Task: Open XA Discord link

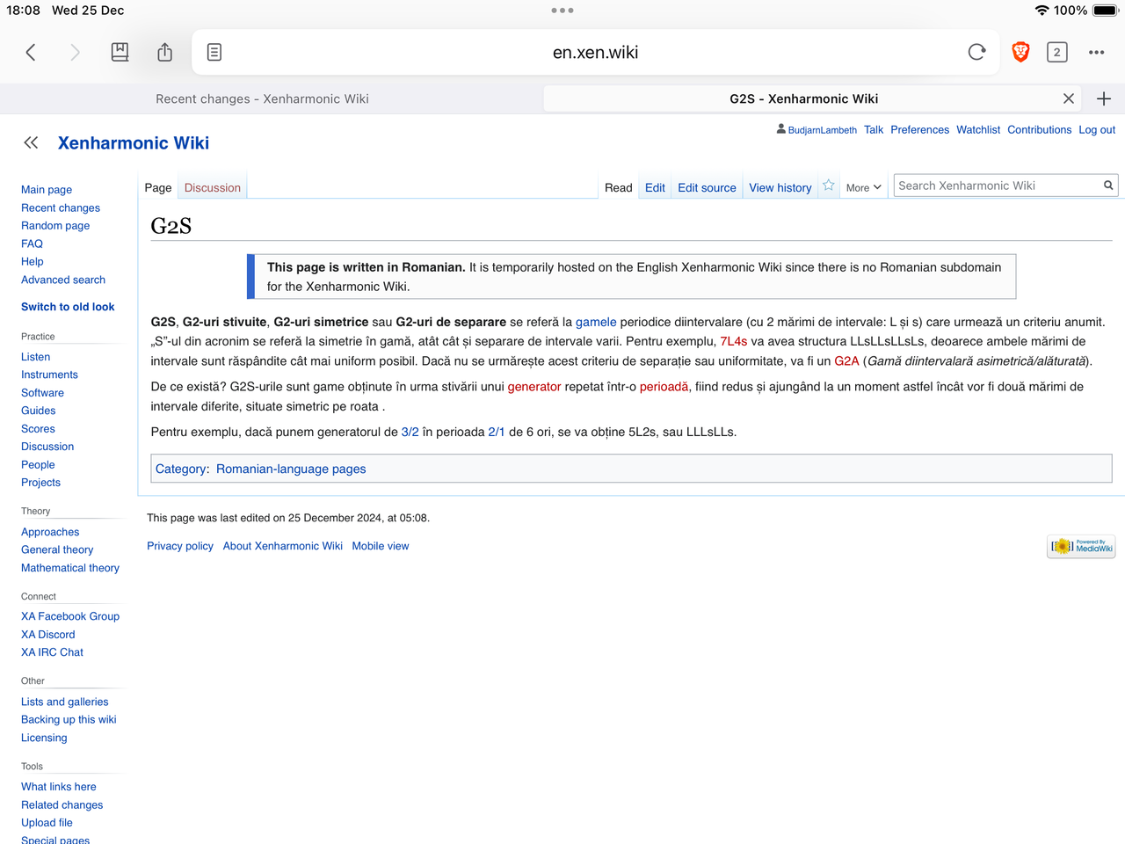Action: [48, 635]
